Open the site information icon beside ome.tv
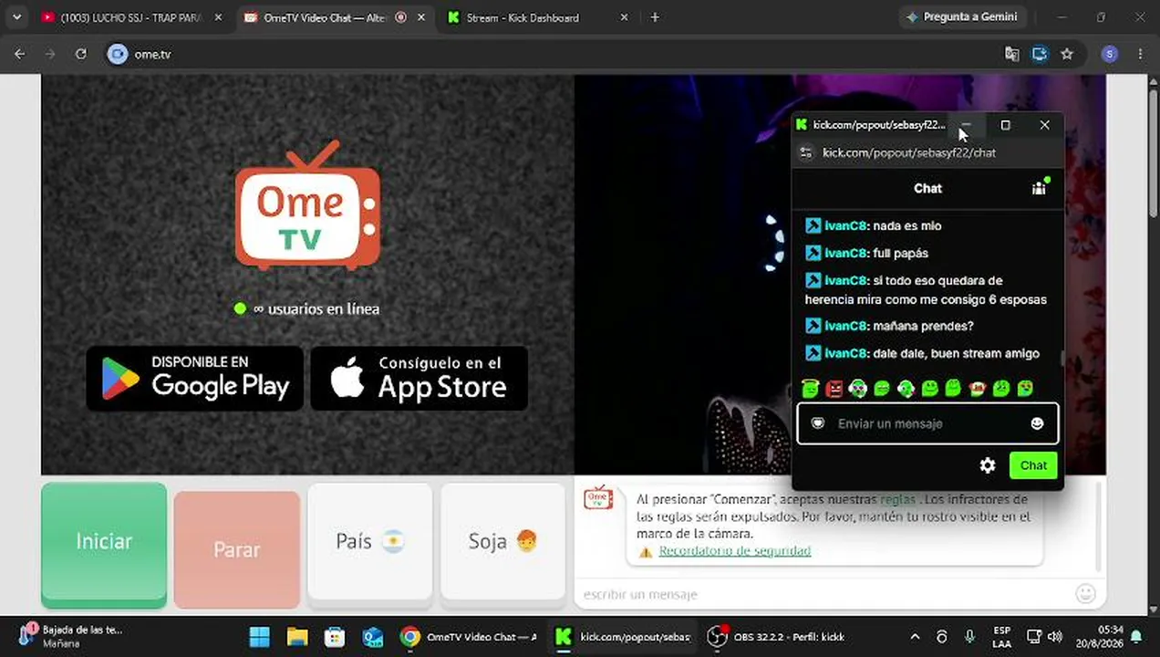The image size is (1160, 657). [118, 54]
